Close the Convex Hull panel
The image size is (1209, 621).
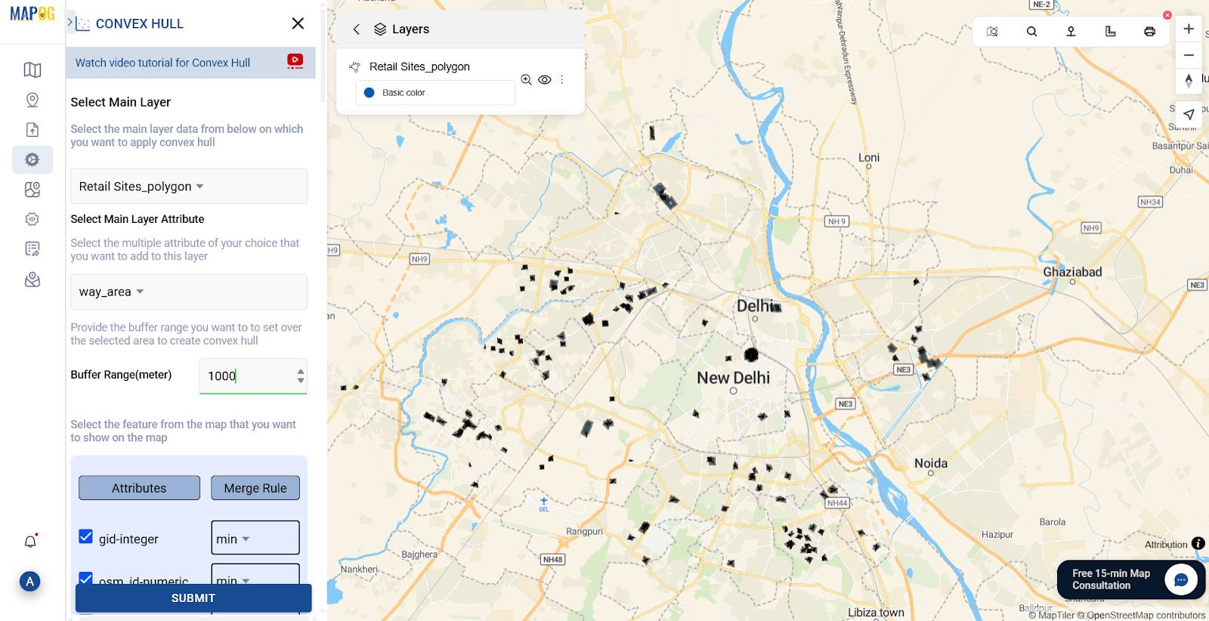298,23
